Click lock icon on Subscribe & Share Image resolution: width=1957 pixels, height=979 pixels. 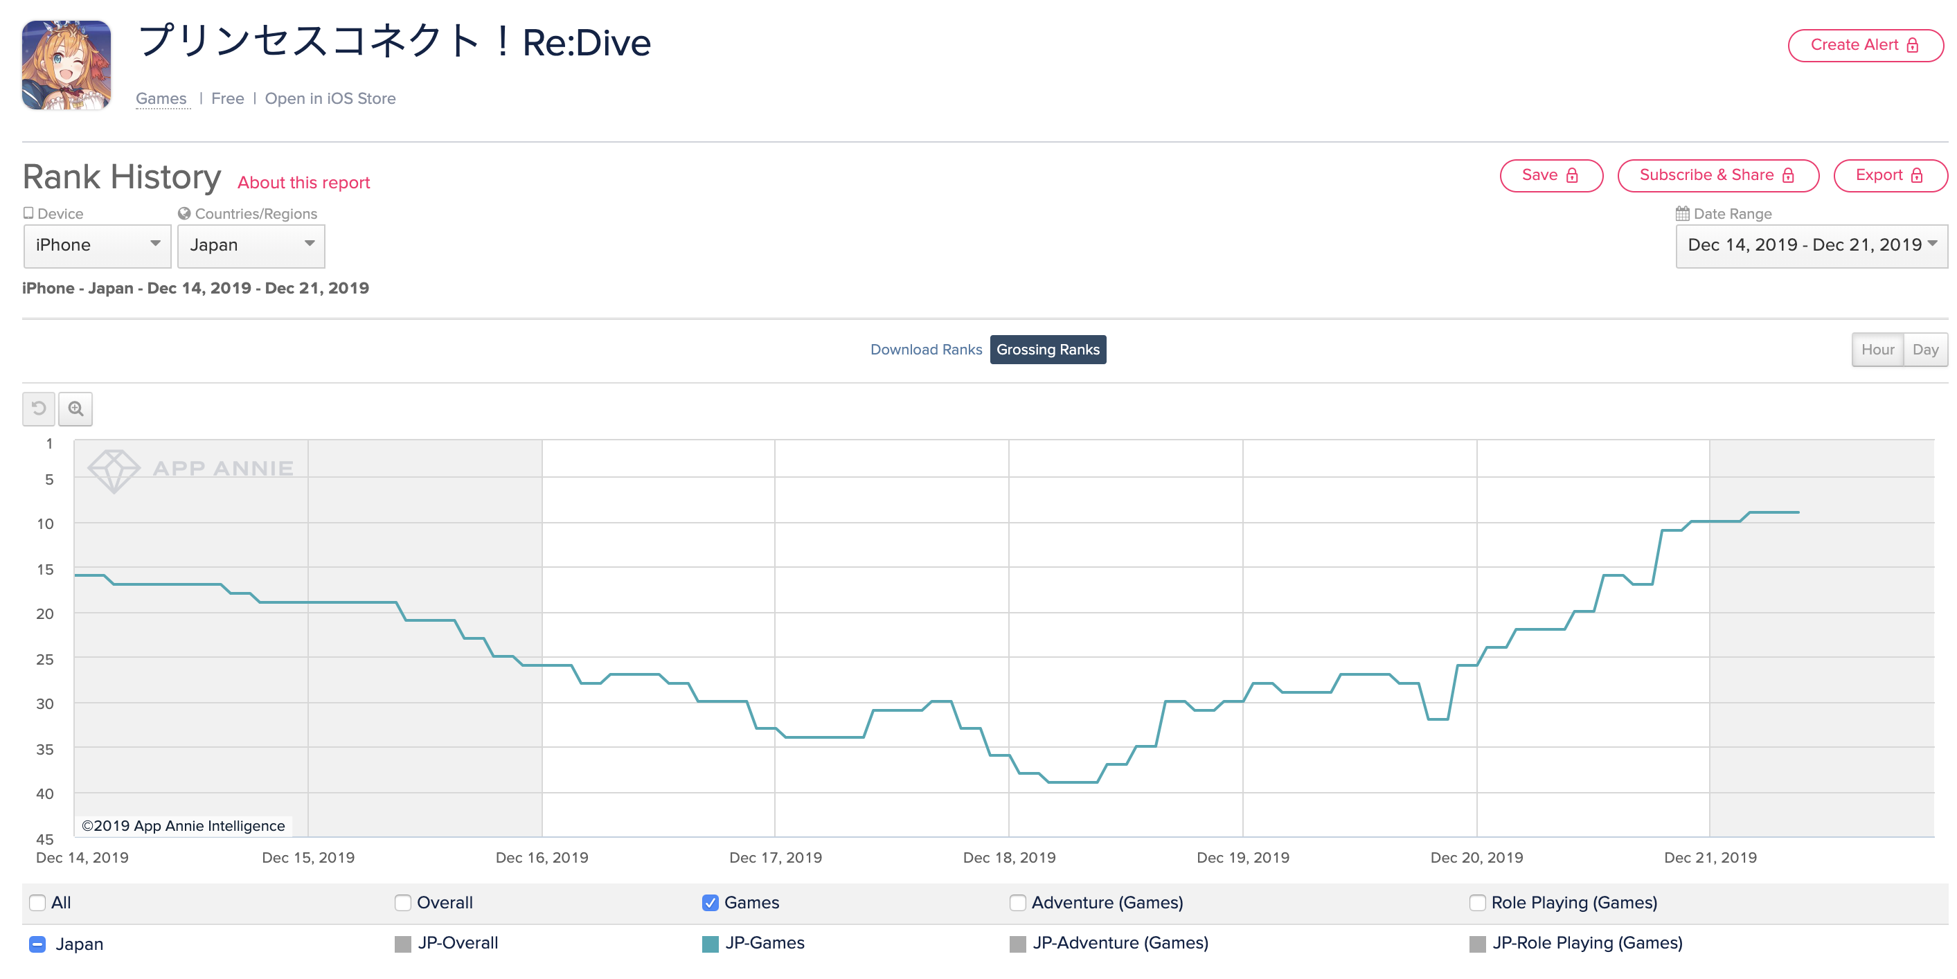tap(1788, 175)
